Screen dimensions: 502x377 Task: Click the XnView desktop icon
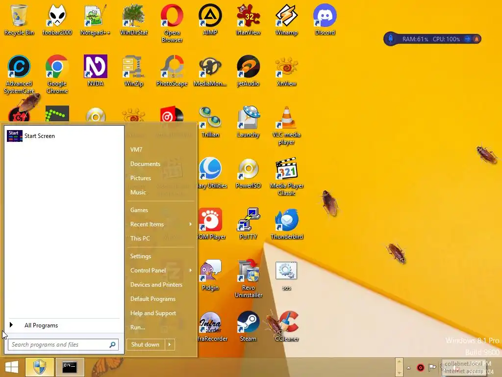(286, 71)
